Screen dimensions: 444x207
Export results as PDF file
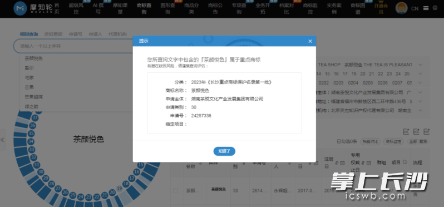click(426, 132)
